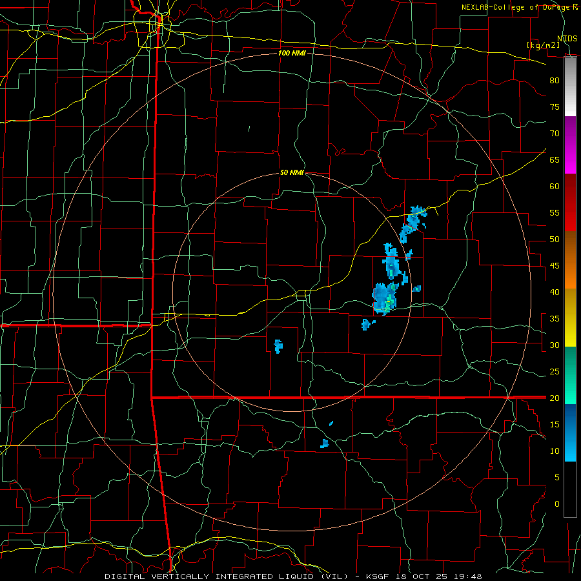Image resolution: width=581 pixels, height=581 pixels.
Task: Click the 50 NMI range ring label
Action: 292,172
